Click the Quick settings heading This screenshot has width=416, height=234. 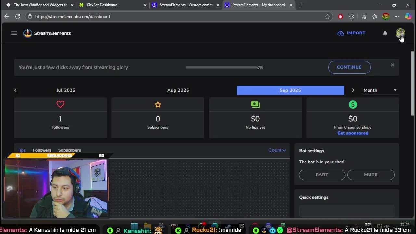[314, 197]
